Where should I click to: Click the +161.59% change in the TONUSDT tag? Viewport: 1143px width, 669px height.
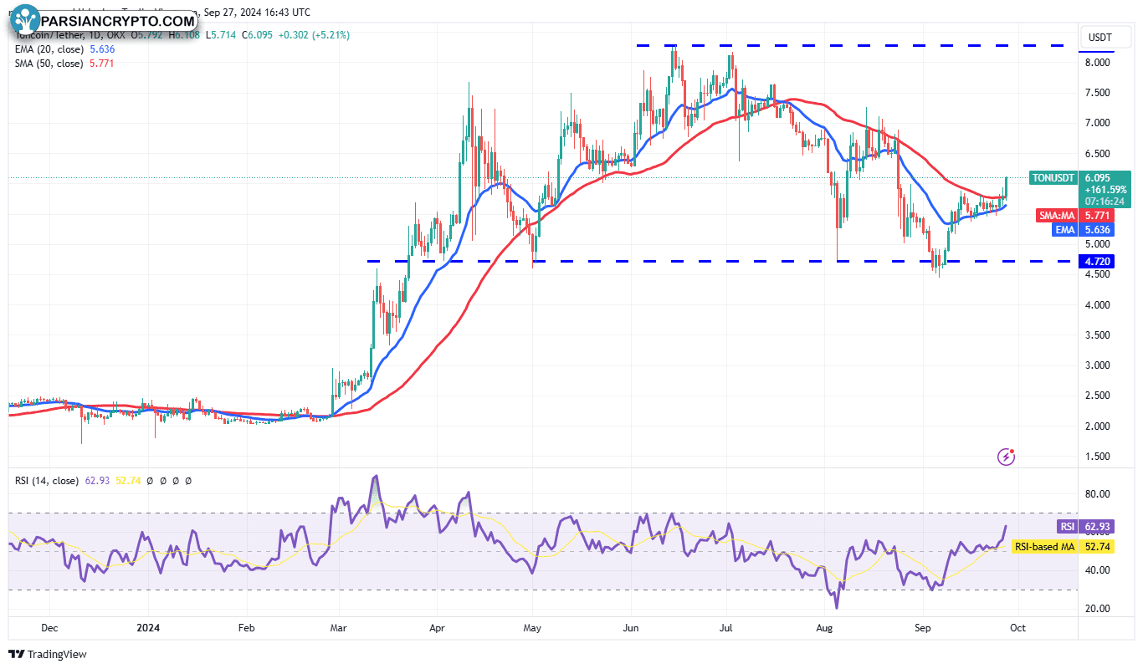pyautogui.click(x=1105, y=190)
